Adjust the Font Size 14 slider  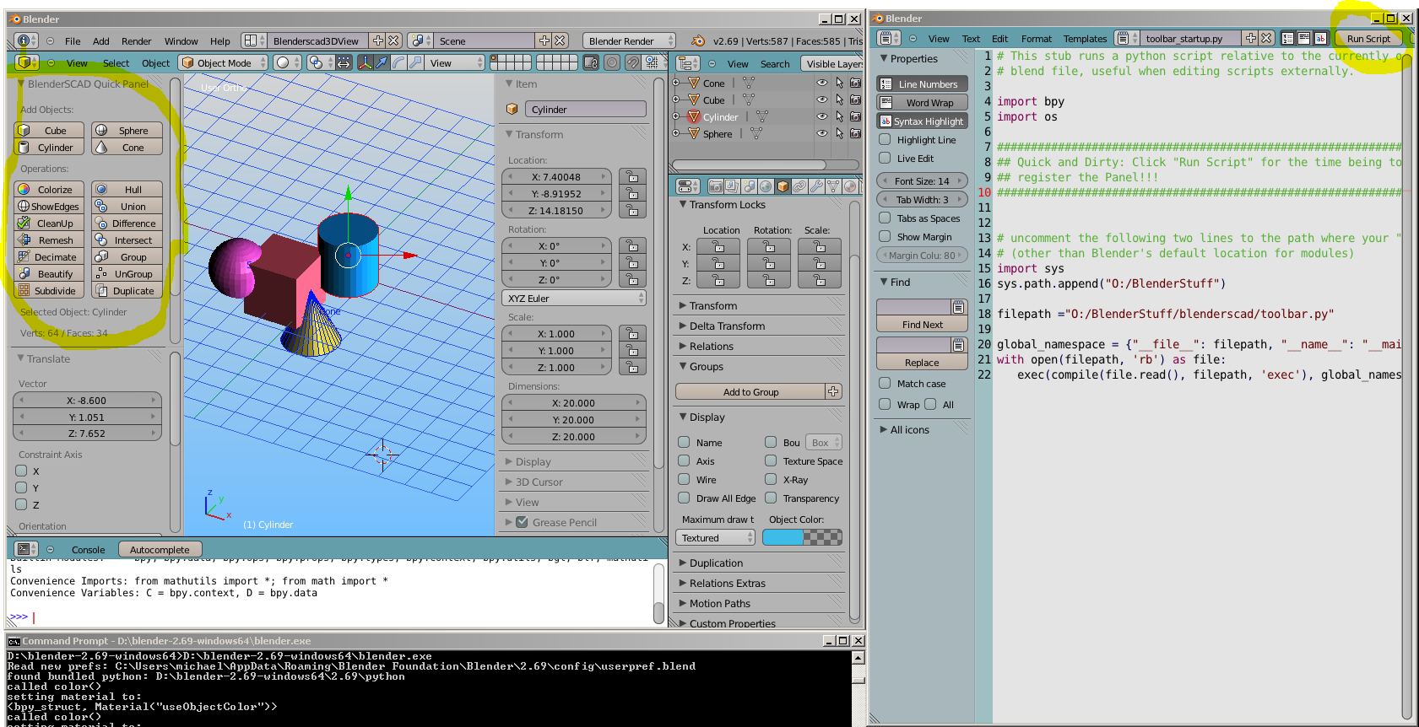(x=922, y=180)
